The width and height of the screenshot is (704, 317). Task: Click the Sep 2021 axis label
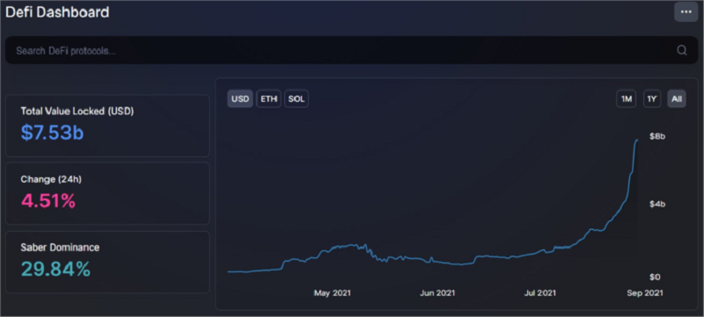click(645, 293)
